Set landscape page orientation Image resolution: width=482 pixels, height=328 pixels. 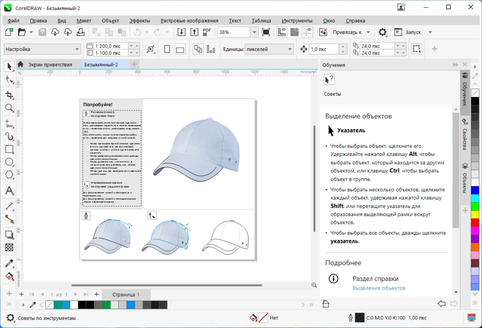pyautogui.click(x=180, y=49)
